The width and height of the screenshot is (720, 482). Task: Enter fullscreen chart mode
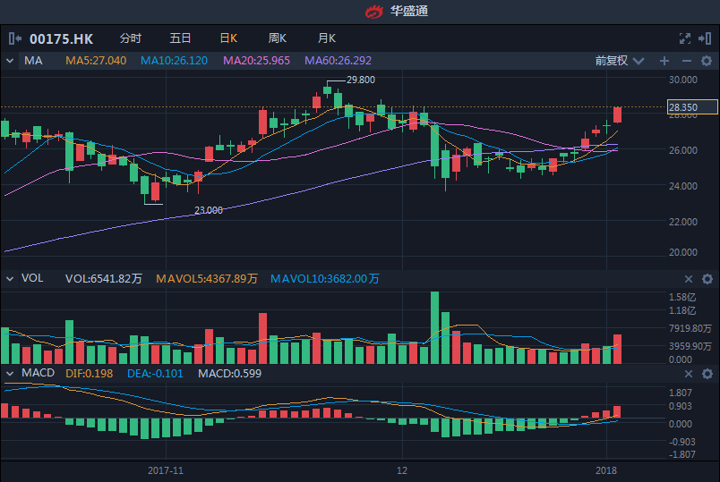[685, 38]
